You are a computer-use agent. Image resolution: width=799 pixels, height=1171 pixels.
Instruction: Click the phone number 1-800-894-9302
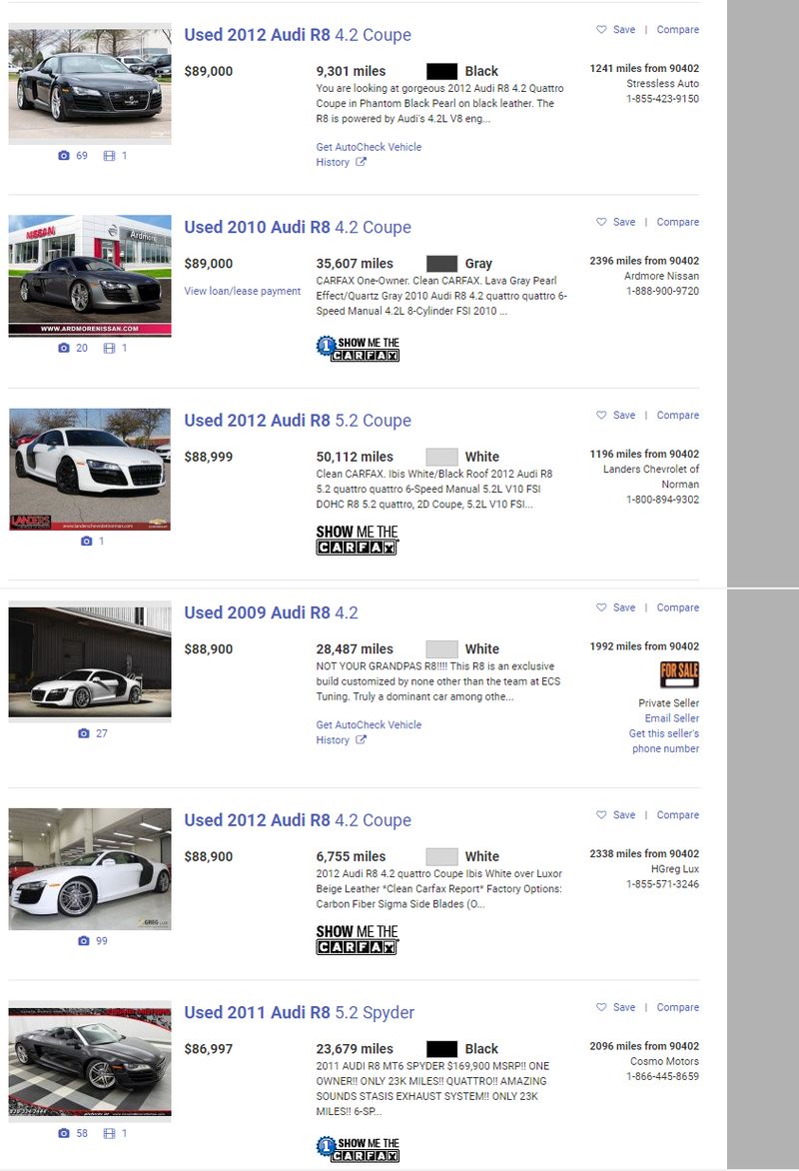663,500
